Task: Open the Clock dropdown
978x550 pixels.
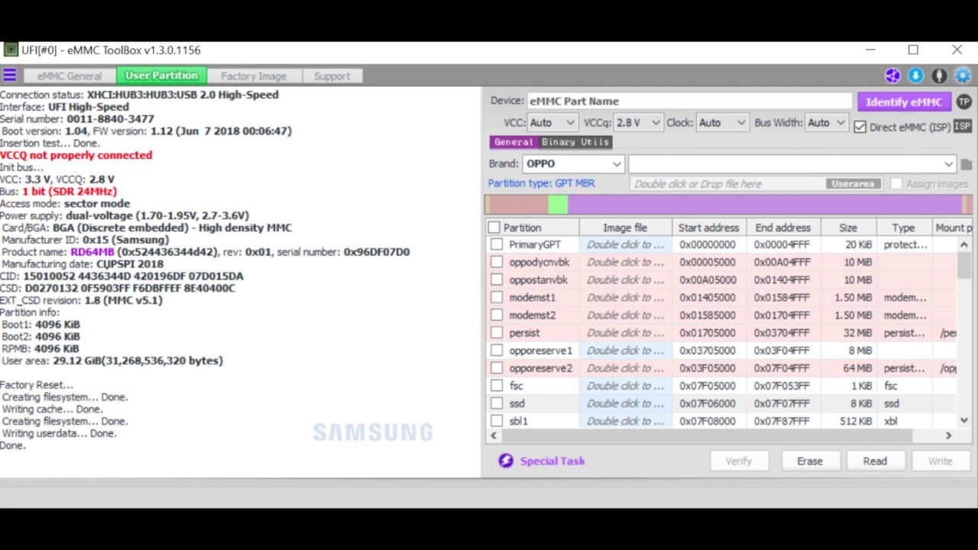Action: point(723,122)
